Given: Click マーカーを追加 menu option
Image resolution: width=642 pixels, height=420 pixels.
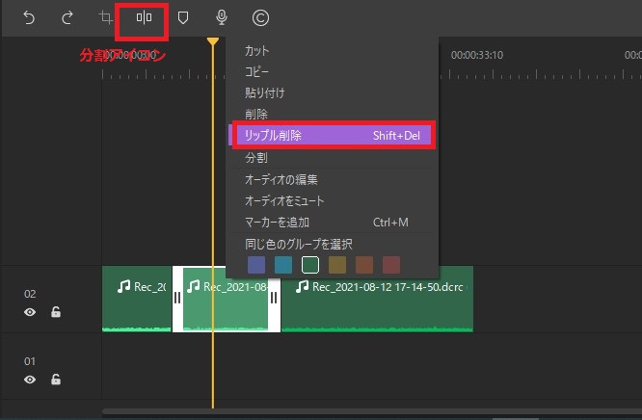Looking at the screenshot, I should 280,223.
